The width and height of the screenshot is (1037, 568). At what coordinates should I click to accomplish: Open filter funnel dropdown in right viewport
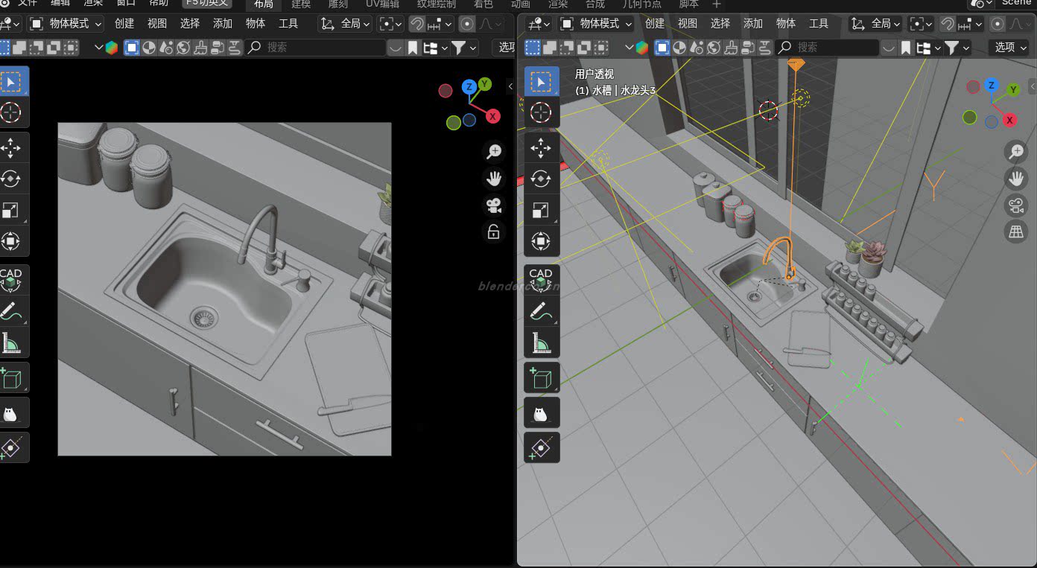click(x=957, y=48)
